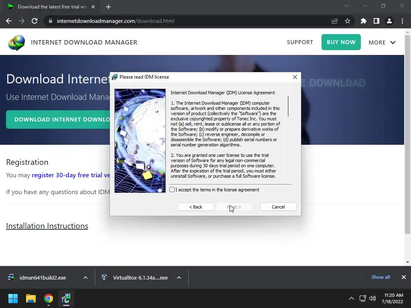Screen dimensions: 411x308
Task: Show hidden system tray icons
Action: tap(352, 298)
